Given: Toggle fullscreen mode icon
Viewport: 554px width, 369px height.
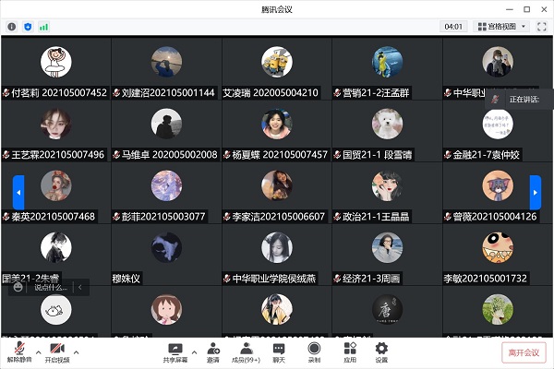Looking at the screenshot, I should click(x=542, y=27).
